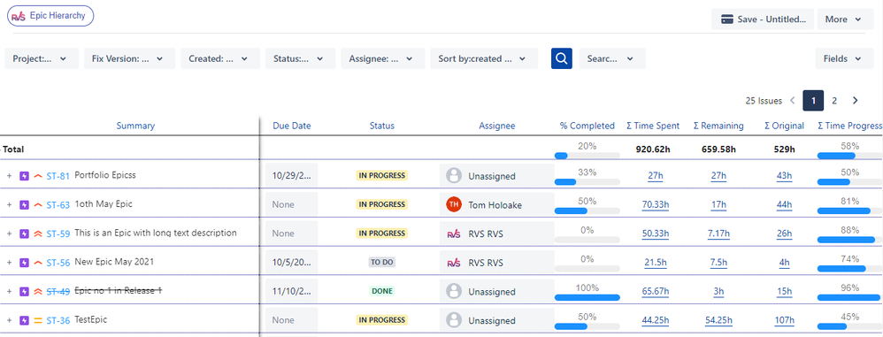This screenshot has width=883, height=337.
Task: Expand the ST-56 New Epic May 2021 row
Action: coord(9,262)
